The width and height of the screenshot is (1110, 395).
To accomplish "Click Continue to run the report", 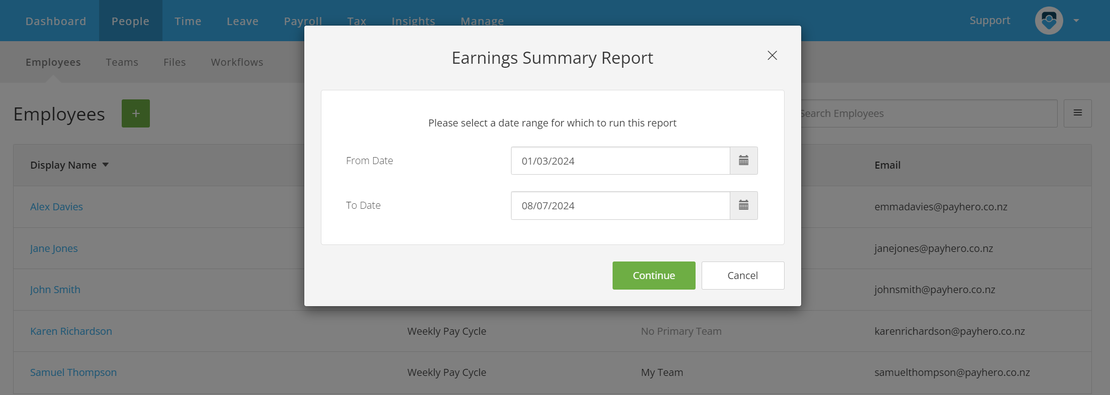I will coord(654,276).
